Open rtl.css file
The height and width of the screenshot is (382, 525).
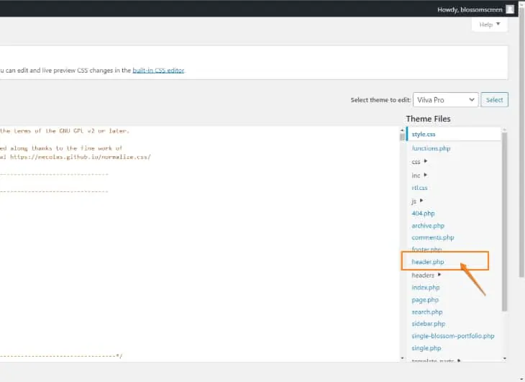click(419, 188)
